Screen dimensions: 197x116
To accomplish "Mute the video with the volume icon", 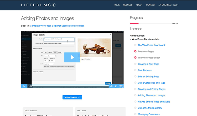I will [111, 86].
